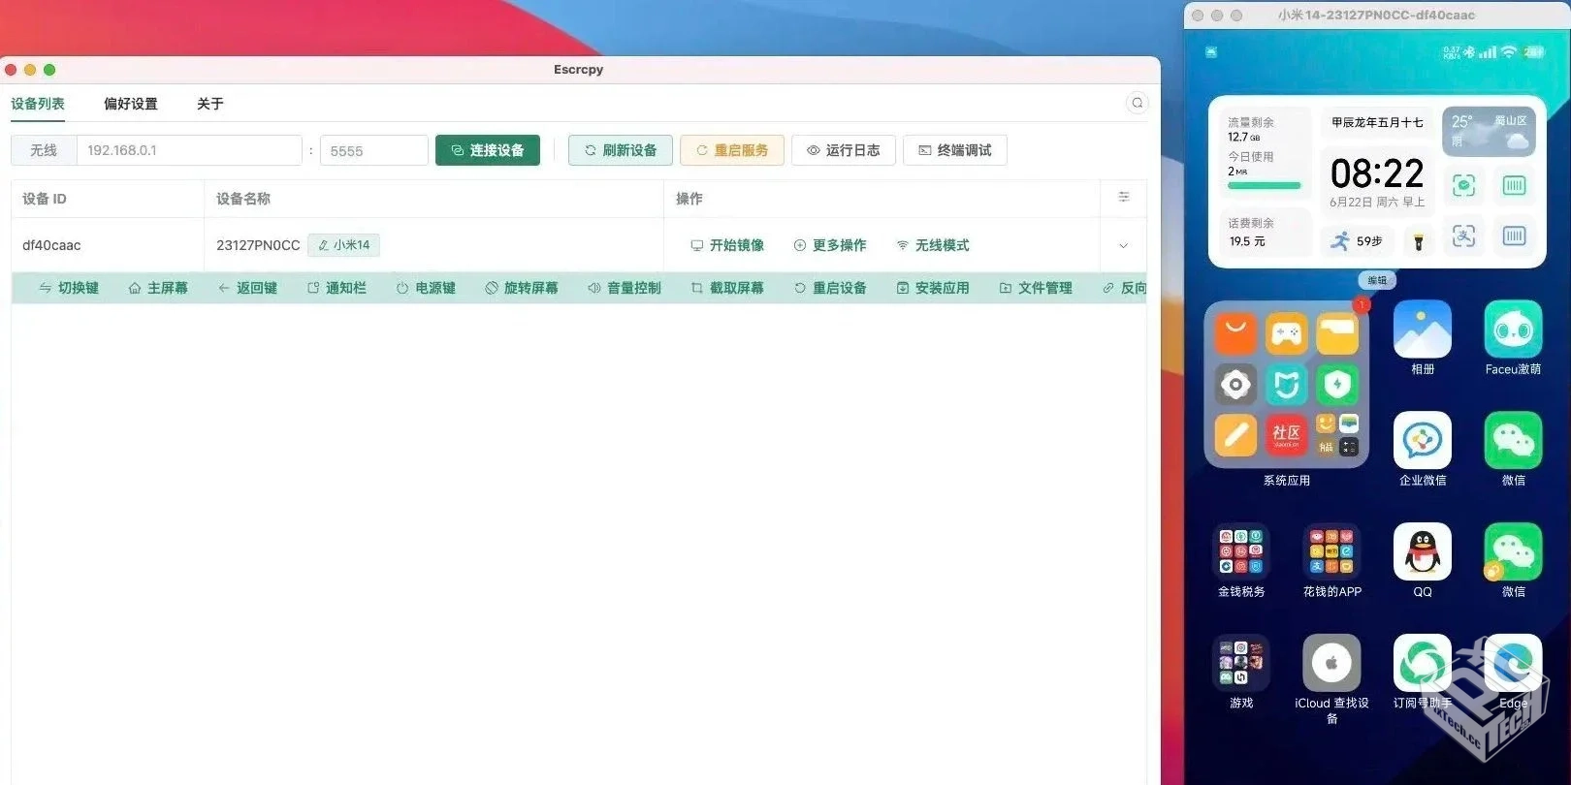Open the 社区 app in 系统应用 folder
Screen dimensions: 1571x785
click(x=1287, y=435)
